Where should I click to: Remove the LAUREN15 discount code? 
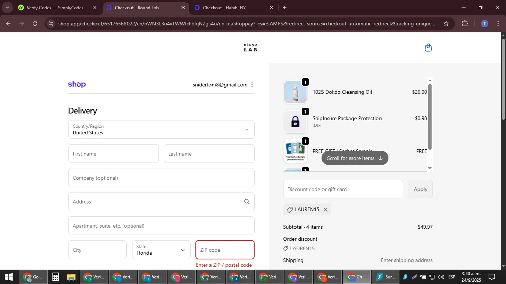[325, 210]
